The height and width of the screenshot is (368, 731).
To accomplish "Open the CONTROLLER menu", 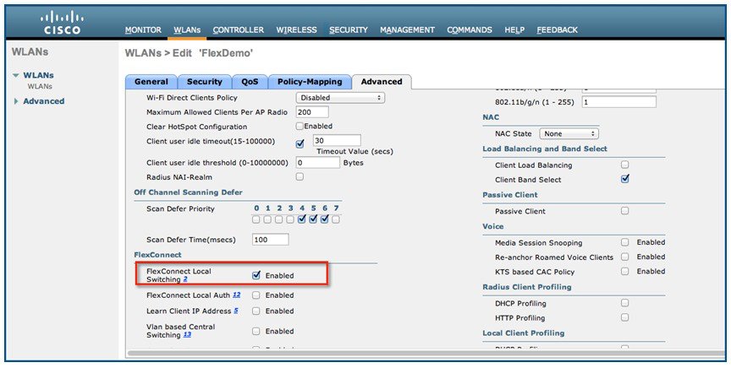I will pyautogui.click(x=239, y=30).
